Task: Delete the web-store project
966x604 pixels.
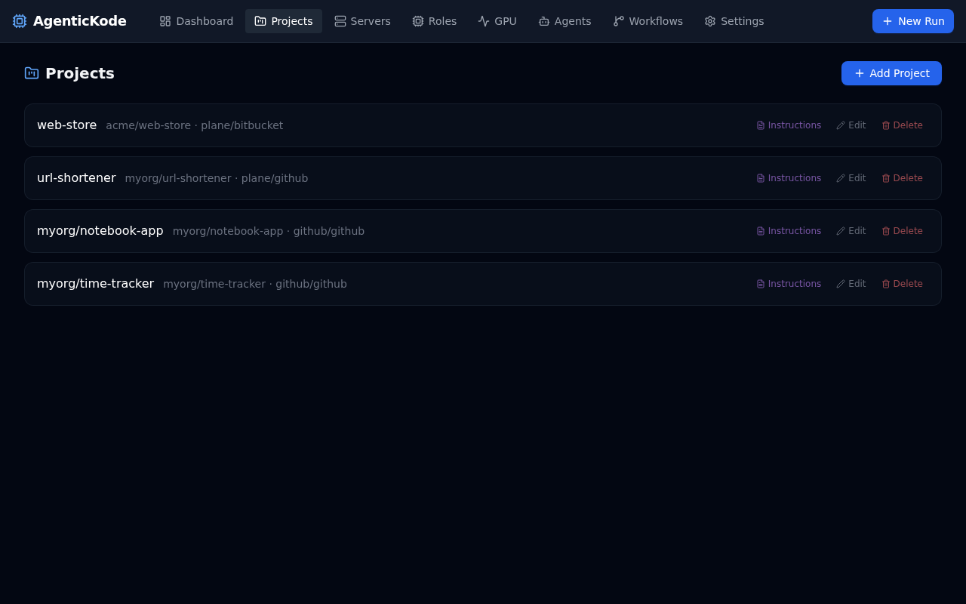Action: [902, 125]
